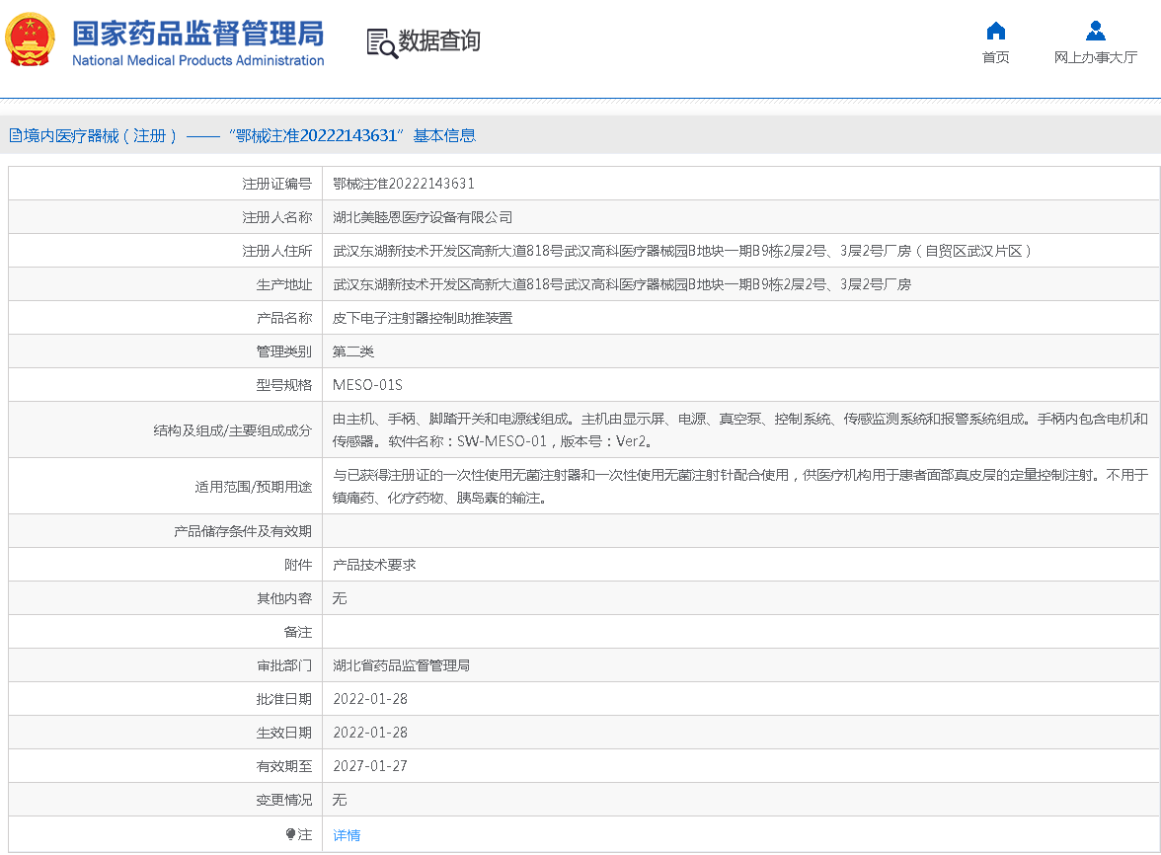Click the 第二类 management category value
The image size is (1161, 855).
pos(353,351)
